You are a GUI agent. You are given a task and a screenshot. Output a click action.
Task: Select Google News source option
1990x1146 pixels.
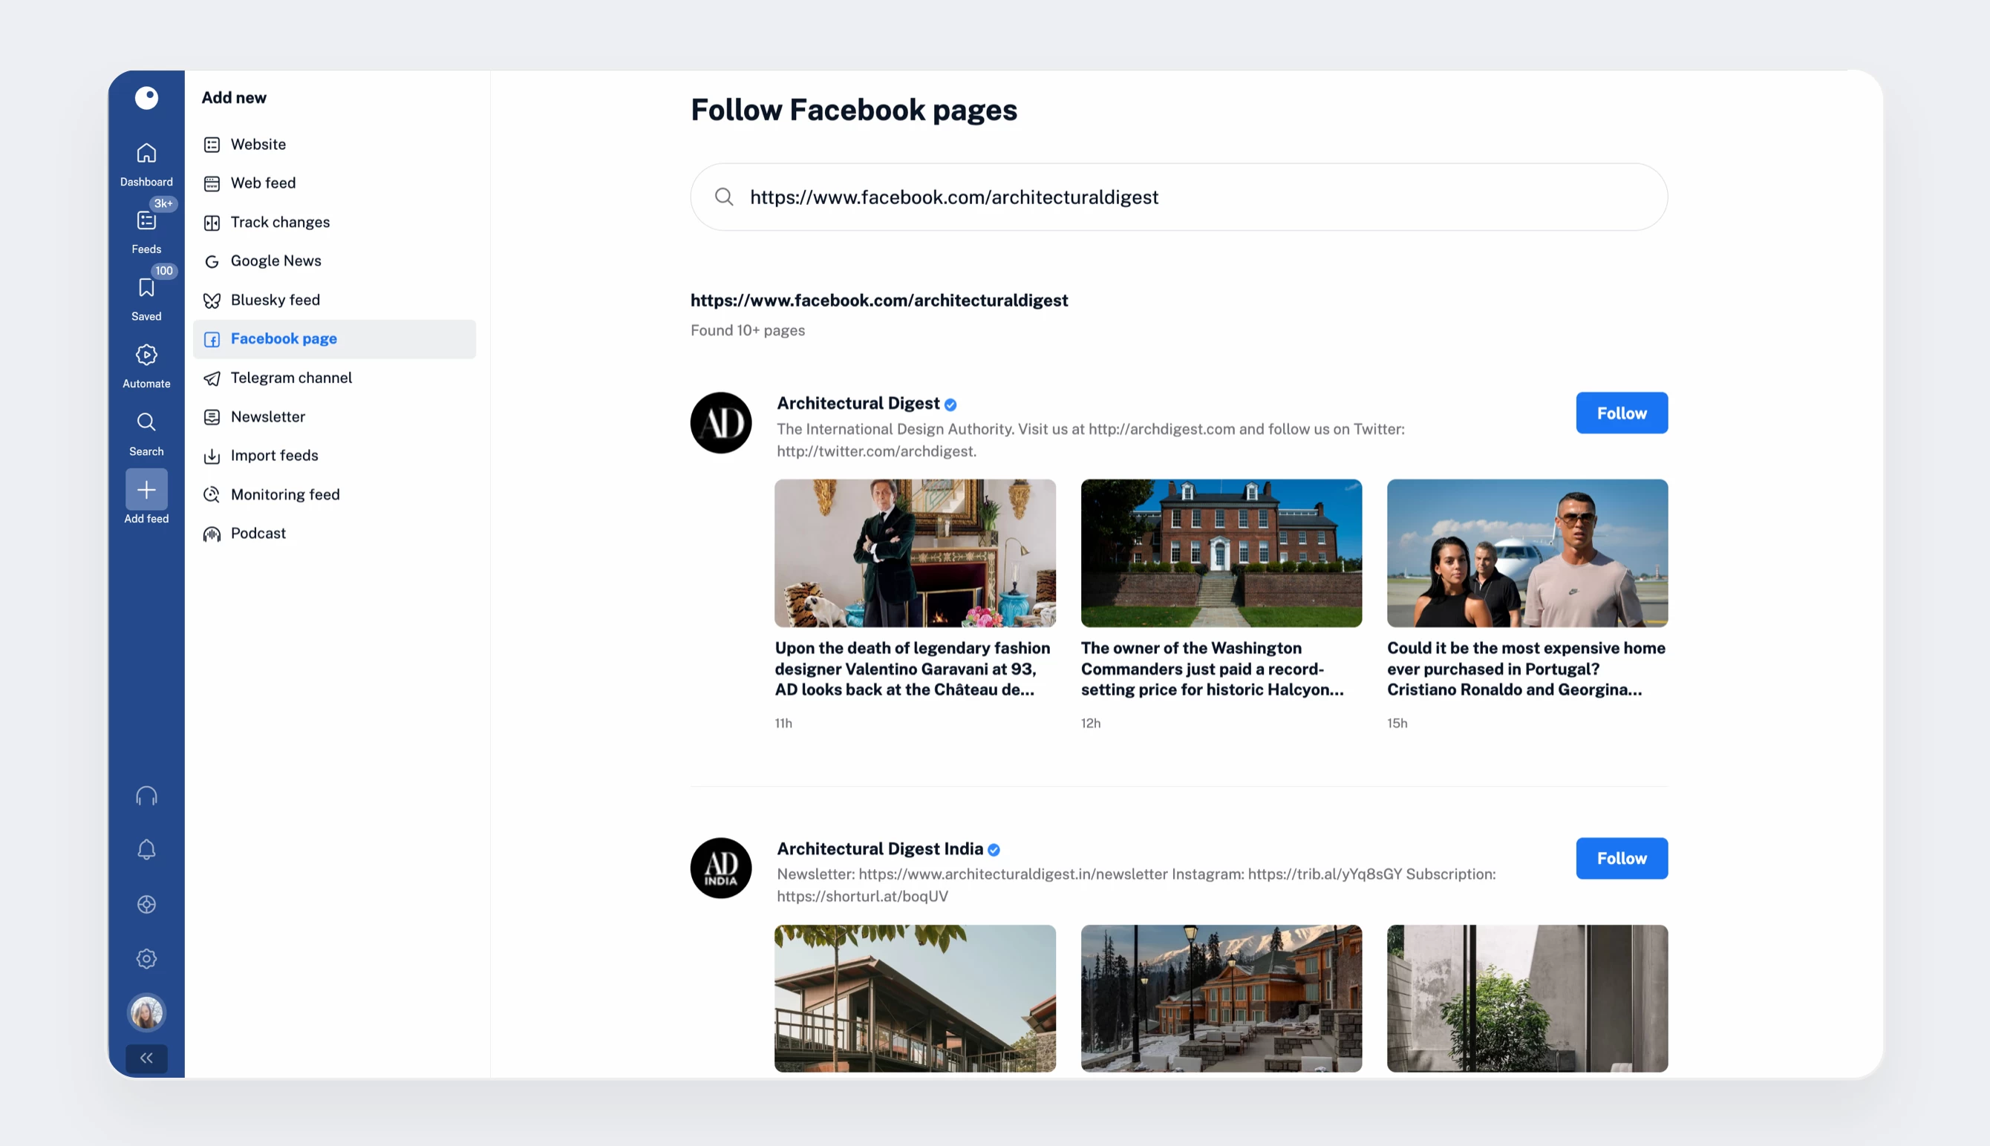(x=275, y=261)
